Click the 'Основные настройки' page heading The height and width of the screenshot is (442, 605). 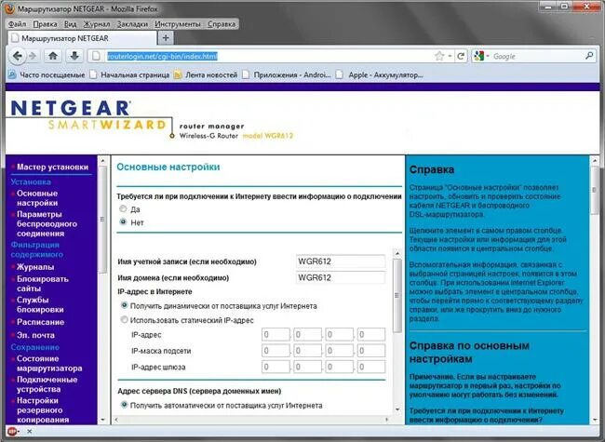(x=168, y=167)
